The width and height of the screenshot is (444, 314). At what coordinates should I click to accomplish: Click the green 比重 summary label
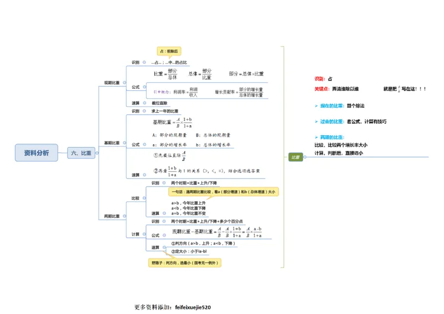pos(295,157)
